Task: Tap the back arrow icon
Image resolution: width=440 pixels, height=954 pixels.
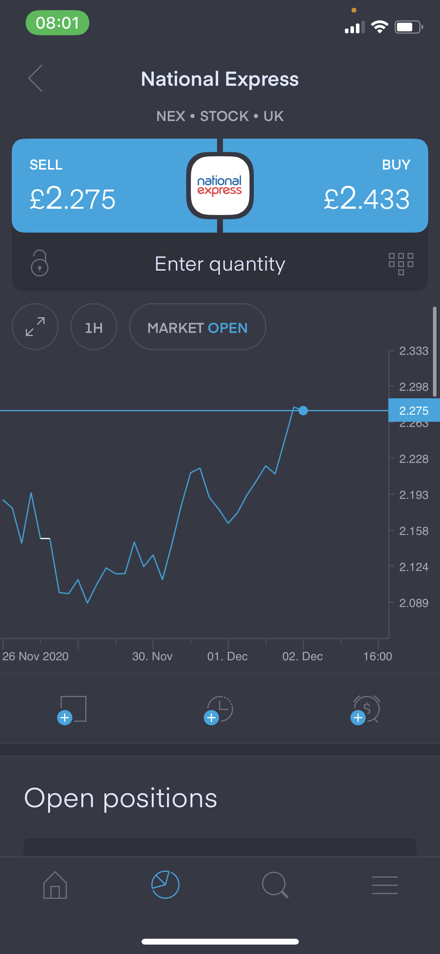Action: 36,78
